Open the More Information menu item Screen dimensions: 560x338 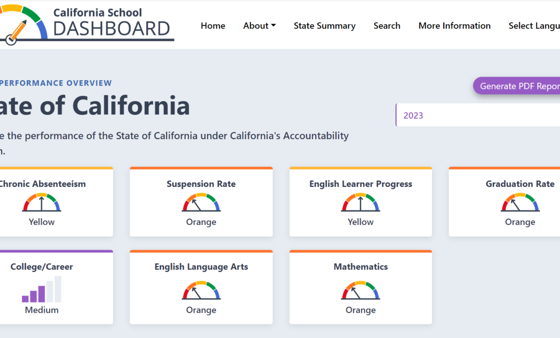pyautogui.click(x=454, y=26)
